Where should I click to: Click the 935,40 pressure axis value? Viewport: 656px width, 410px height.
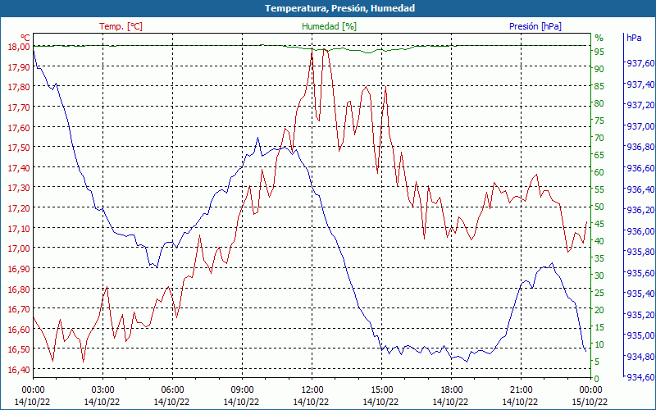[640, 294]
